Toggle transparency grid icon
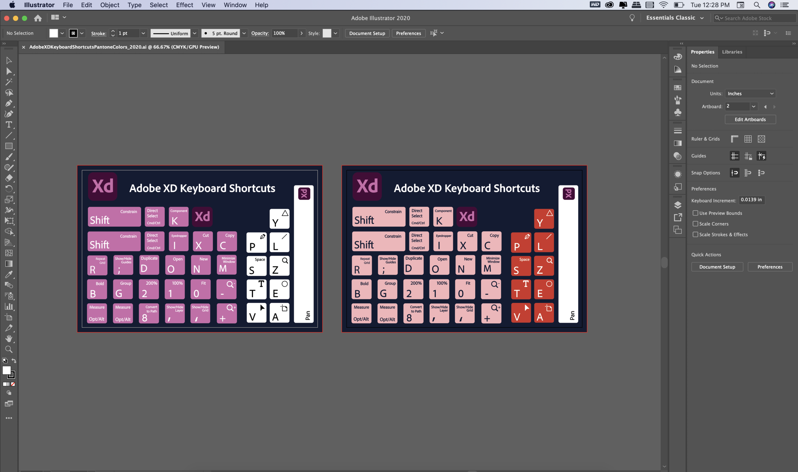The image size is (798, 472). click(761, 139)
